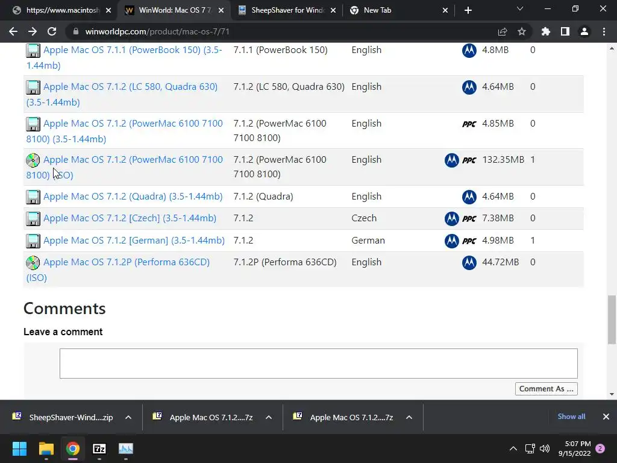Click floppy icon for 7.1.2 Quadra row
617x463 pixels.
point(33,197)
